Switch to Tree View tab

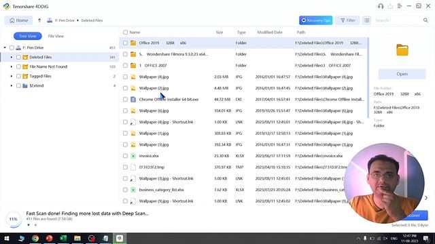pyautogui.click(x=27, y=36)
